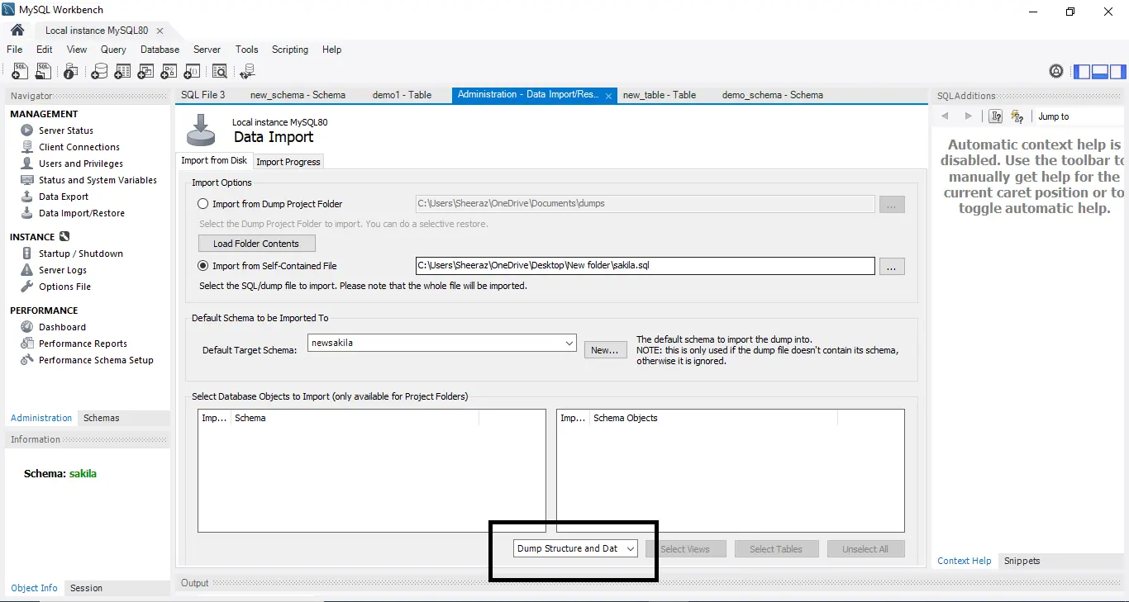Image resolution: width=1129 pixels, height=602 pixels.
Task: Expand the Default Target Schema dropdown
Action: pos(442,343)
